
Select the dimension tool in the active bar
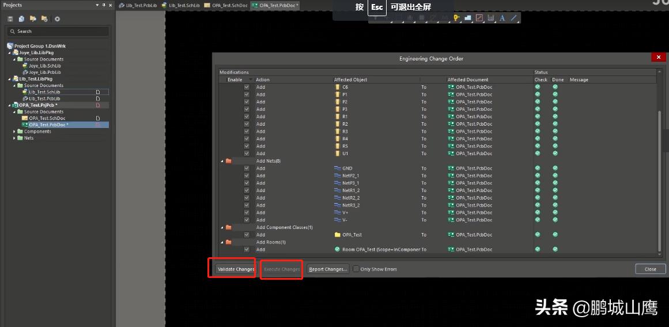click(490, 18)
